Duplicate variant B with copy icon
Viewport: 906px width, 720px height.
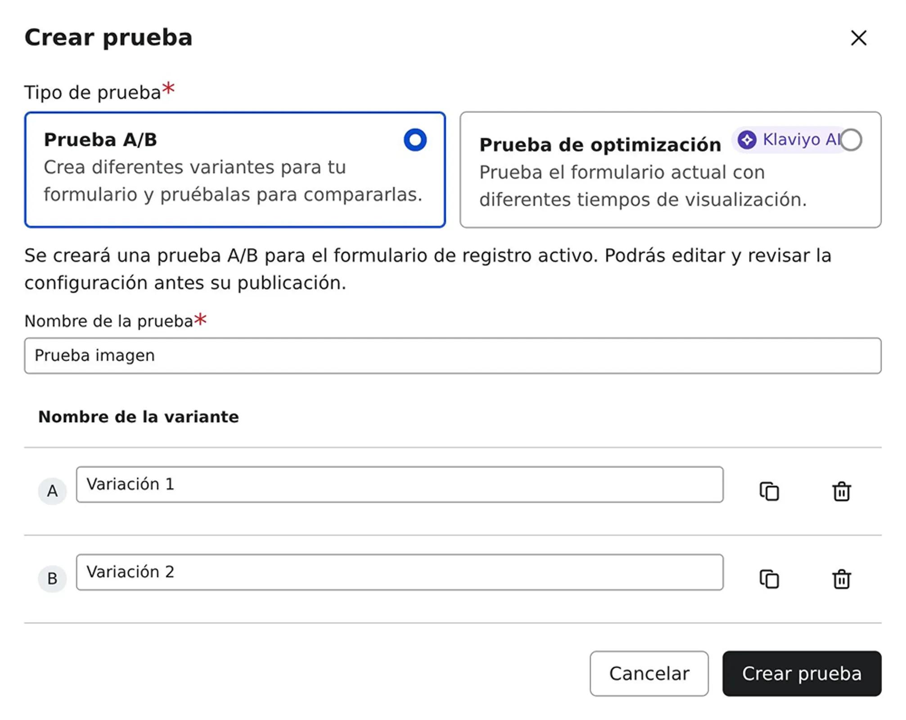coord(769,579)
